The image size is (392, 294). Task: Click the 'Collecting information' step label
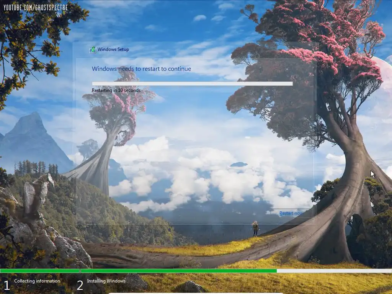coord(37,281)
